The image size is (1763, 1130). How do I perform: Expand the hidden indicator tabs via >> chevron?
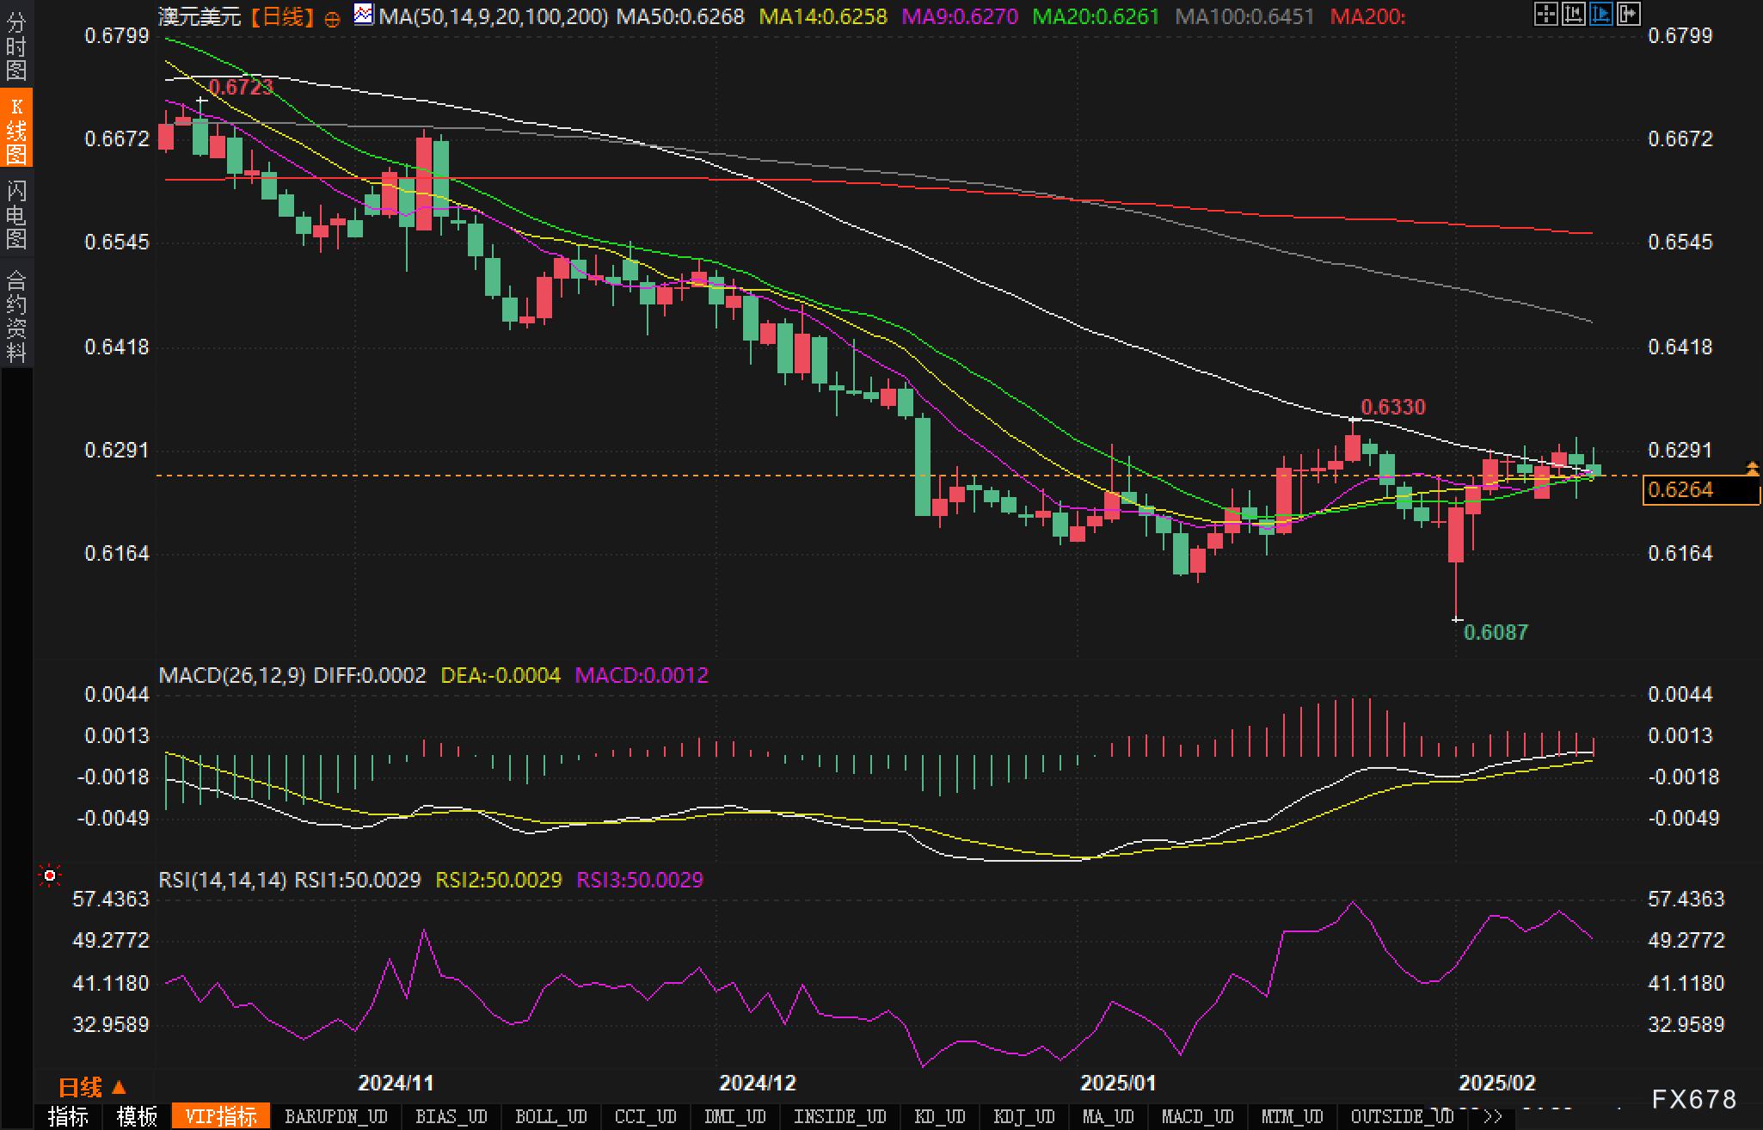(x=1494, y=1115)
